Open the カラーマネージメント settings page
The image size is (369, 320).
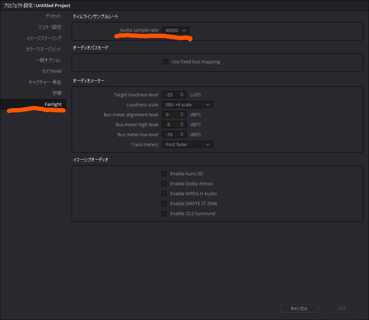coord(44,49)
